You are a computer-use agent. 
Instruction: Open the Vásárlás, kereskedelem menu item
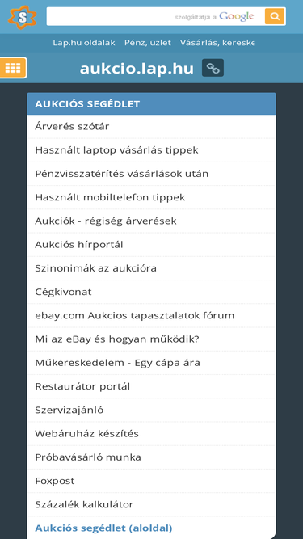217,43
